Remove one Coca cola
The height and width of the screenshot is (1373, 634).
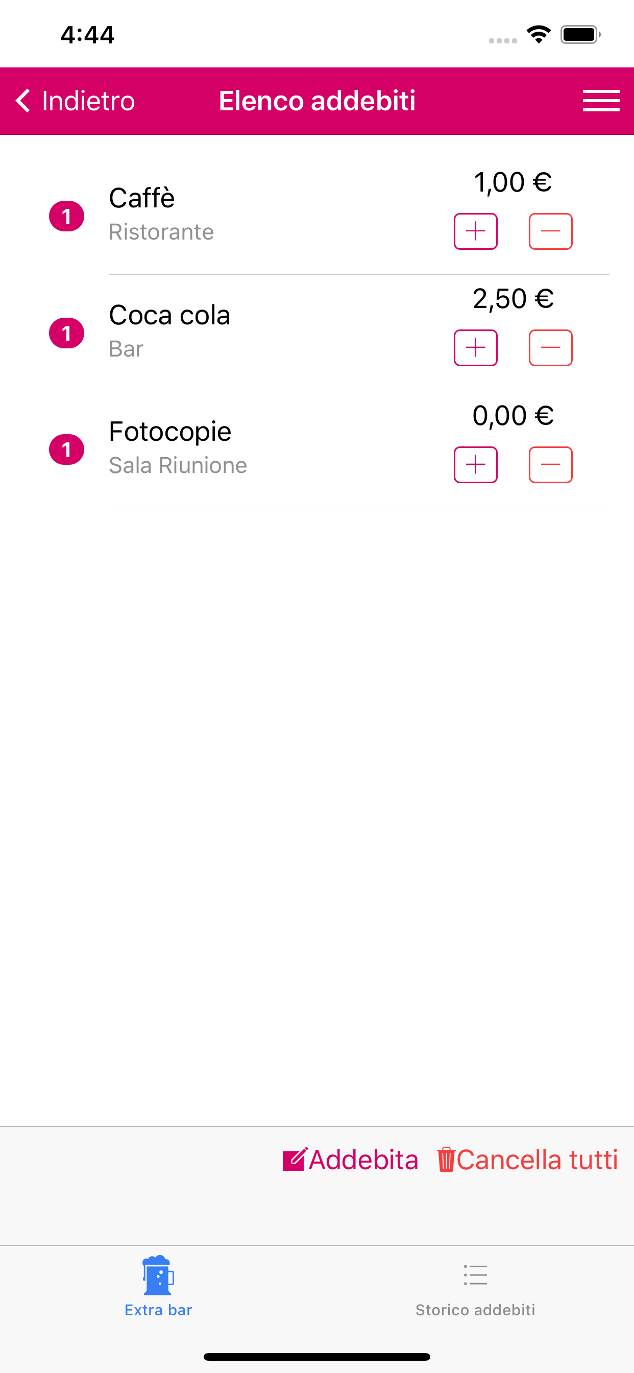point(550,348)
